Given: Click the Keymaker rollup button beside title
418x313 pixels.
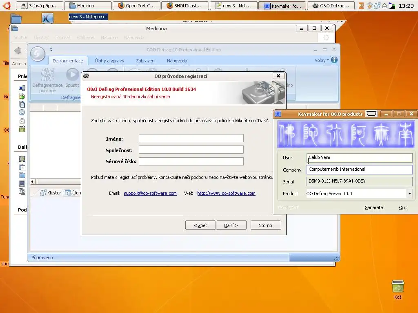Looking at the screenshot, I should point(371,114).
